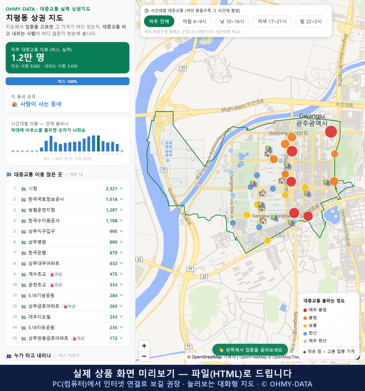Click the bus icon in 시청 row
The width and height of the screenshot is (365, 391).
click(24, 189)
